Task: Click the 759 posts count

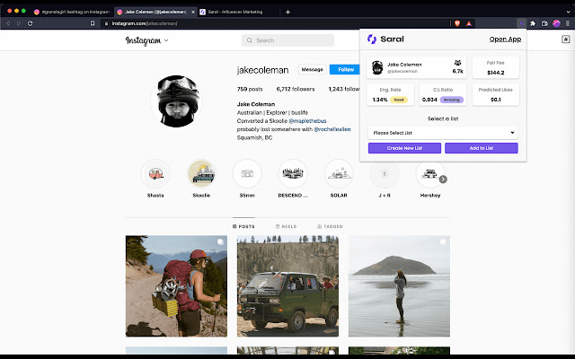Action: point(250,89)
